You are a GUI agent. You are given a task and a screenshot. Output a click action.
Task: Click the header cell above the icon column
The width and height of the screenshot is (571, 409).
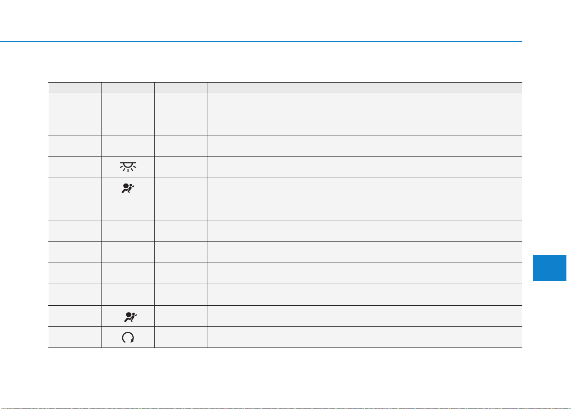click(128, 88)
